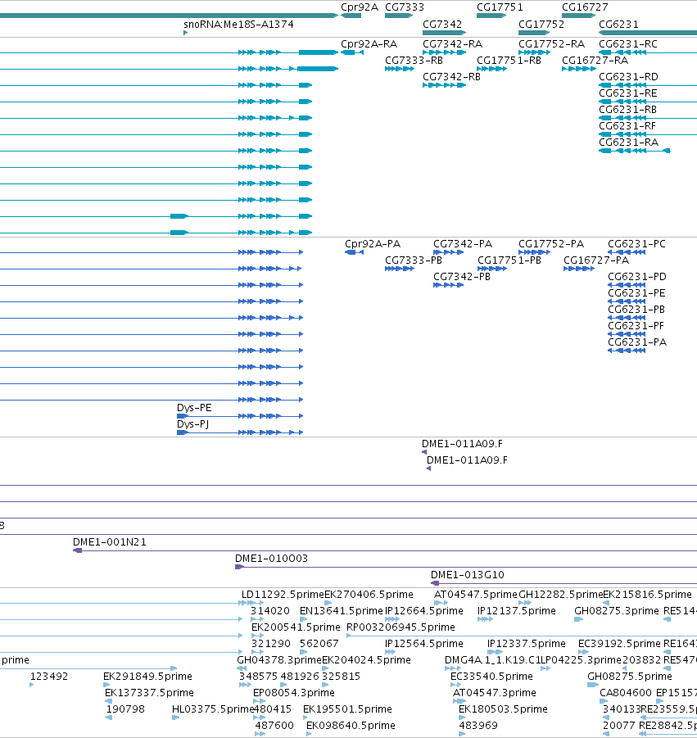Screen dimensions: 697x738
Task: Select the CG7342-RA transcript label
Action: click(x=452, y=43)
